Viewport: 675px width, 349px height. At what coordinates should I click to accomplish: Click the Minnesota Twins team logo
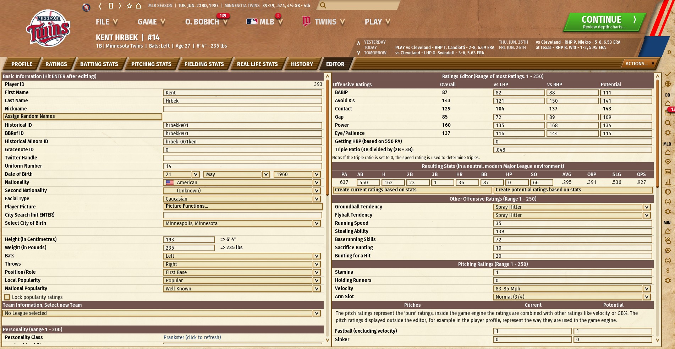pos(48,28)
